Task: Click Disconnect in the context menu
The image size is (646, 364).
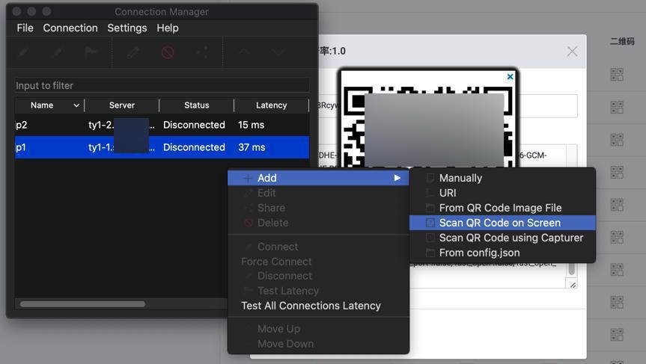Action: point(318,276)
